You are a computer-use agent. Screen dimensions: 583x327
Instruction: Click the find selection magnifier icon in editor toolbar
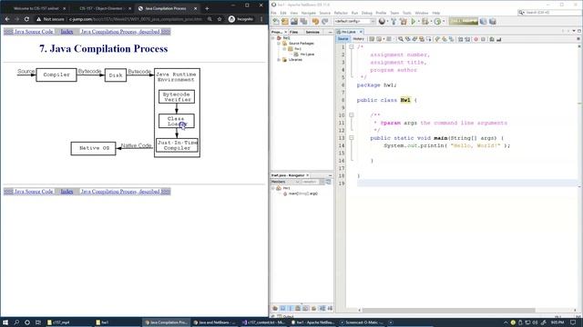coord(401,39)
